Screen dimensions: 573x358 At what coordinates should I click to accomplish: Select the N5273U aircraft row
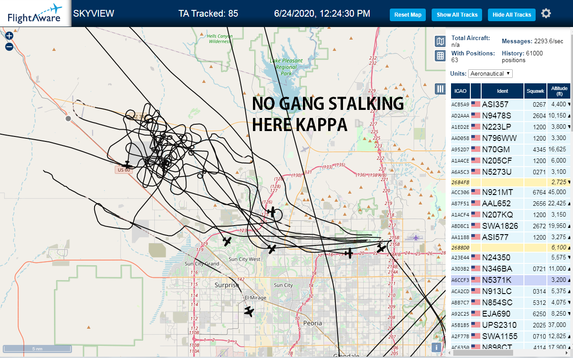click(x=510, y=172)
